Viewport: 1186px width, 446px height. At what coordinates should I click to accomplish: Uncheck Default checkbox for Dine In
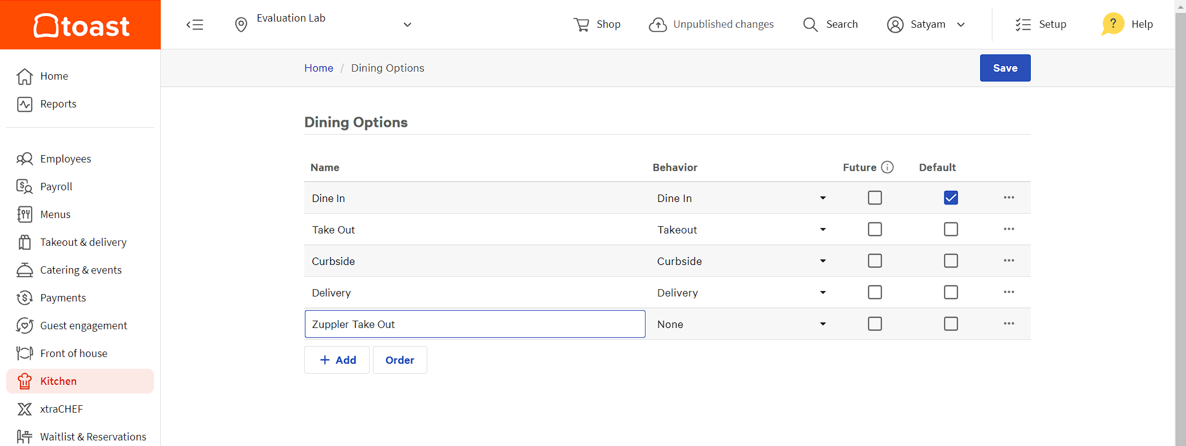coord(950,198)
